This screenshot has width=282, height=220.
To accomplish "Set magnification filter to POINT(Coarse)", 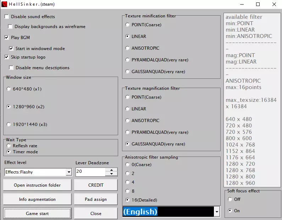I will 127,97.
